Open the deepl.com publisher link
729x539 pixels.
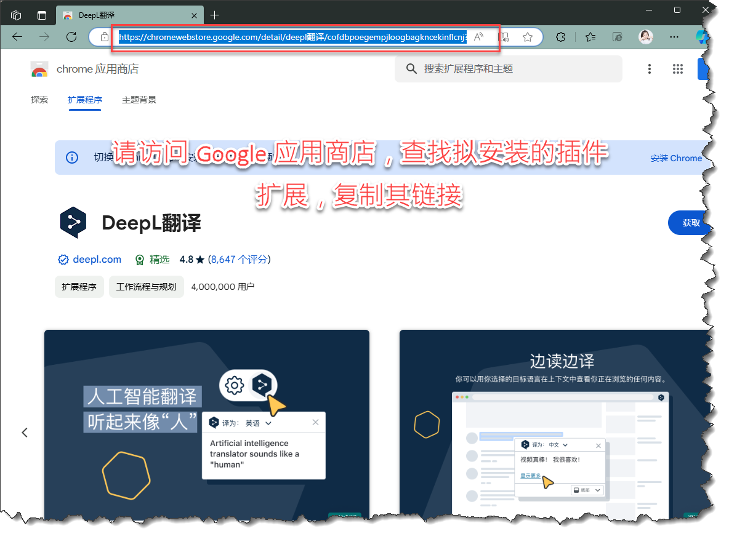pyautogui.click(x=97, y=259)
